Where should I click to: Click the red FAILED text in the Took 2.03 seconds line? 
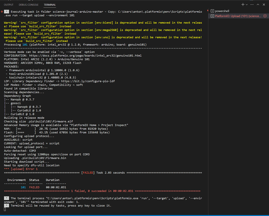[x=88, y=173]
